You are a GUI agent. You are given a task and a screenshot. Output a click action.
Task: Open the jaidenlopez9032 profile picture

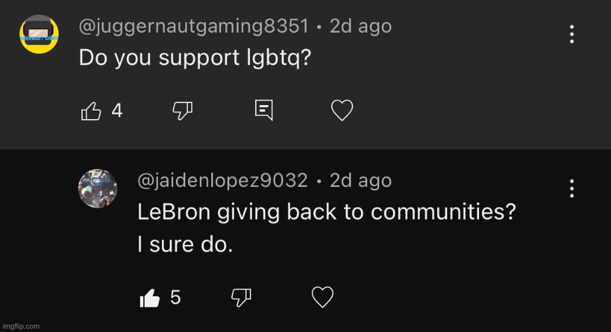(98, 188)
